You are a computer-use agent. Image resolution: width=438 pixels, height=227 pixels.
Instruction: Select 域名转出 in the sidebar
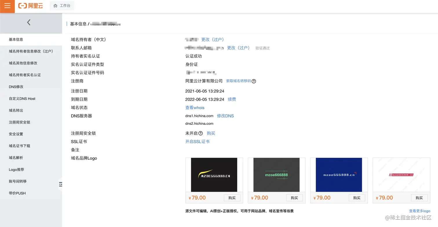pos(31,111)
